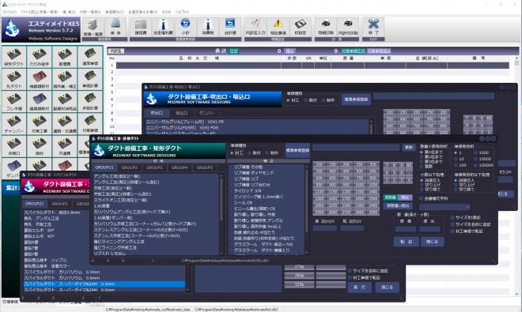Viewport: 522px width, 312px height.
Task: Select 'スパイラルダクト スーパーダイマ&ZAM 0.5mm' row
Action: point(104,284)
